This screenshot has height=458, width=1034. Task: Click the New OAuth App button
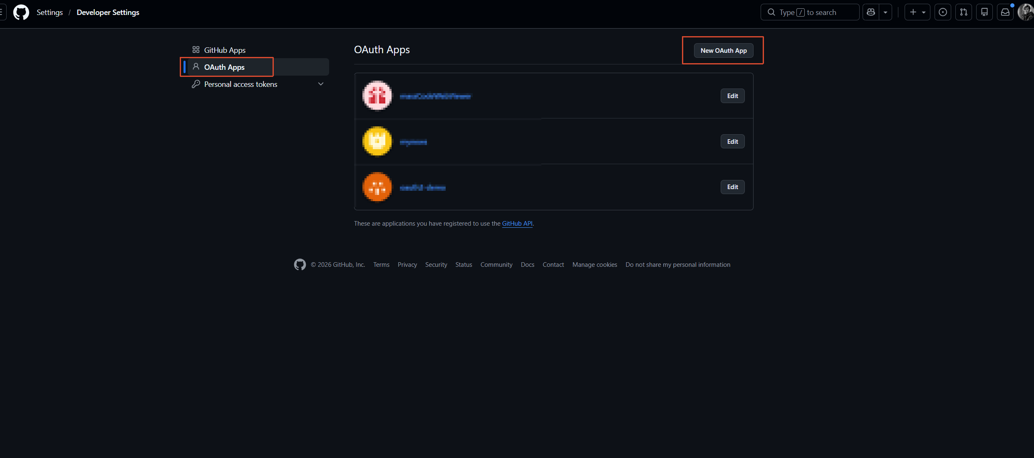[x=723, y=50]
